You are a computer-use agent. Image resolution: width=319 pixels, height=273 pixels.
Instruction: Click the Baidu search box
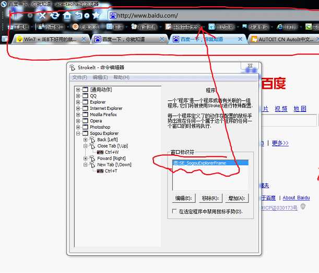point(289,121)
